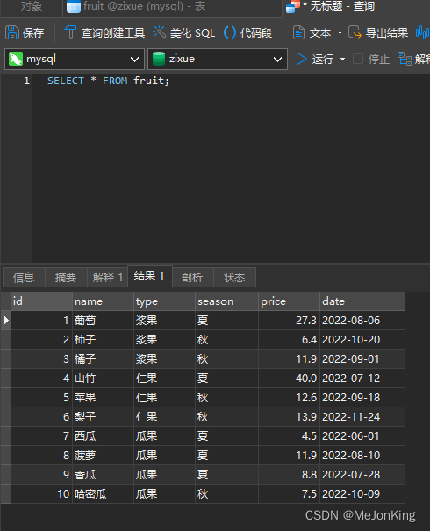
Task: Click inside the SQL editor on the SELECT line
Action: 108,81
